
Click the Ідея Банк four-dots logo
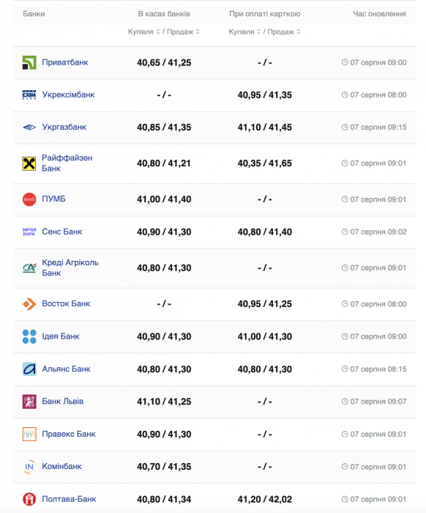(x=29, y=336)
